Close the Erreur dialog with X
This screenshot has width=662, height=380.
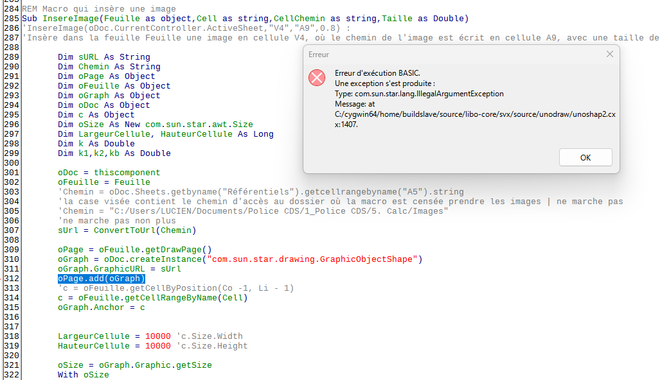610,54
